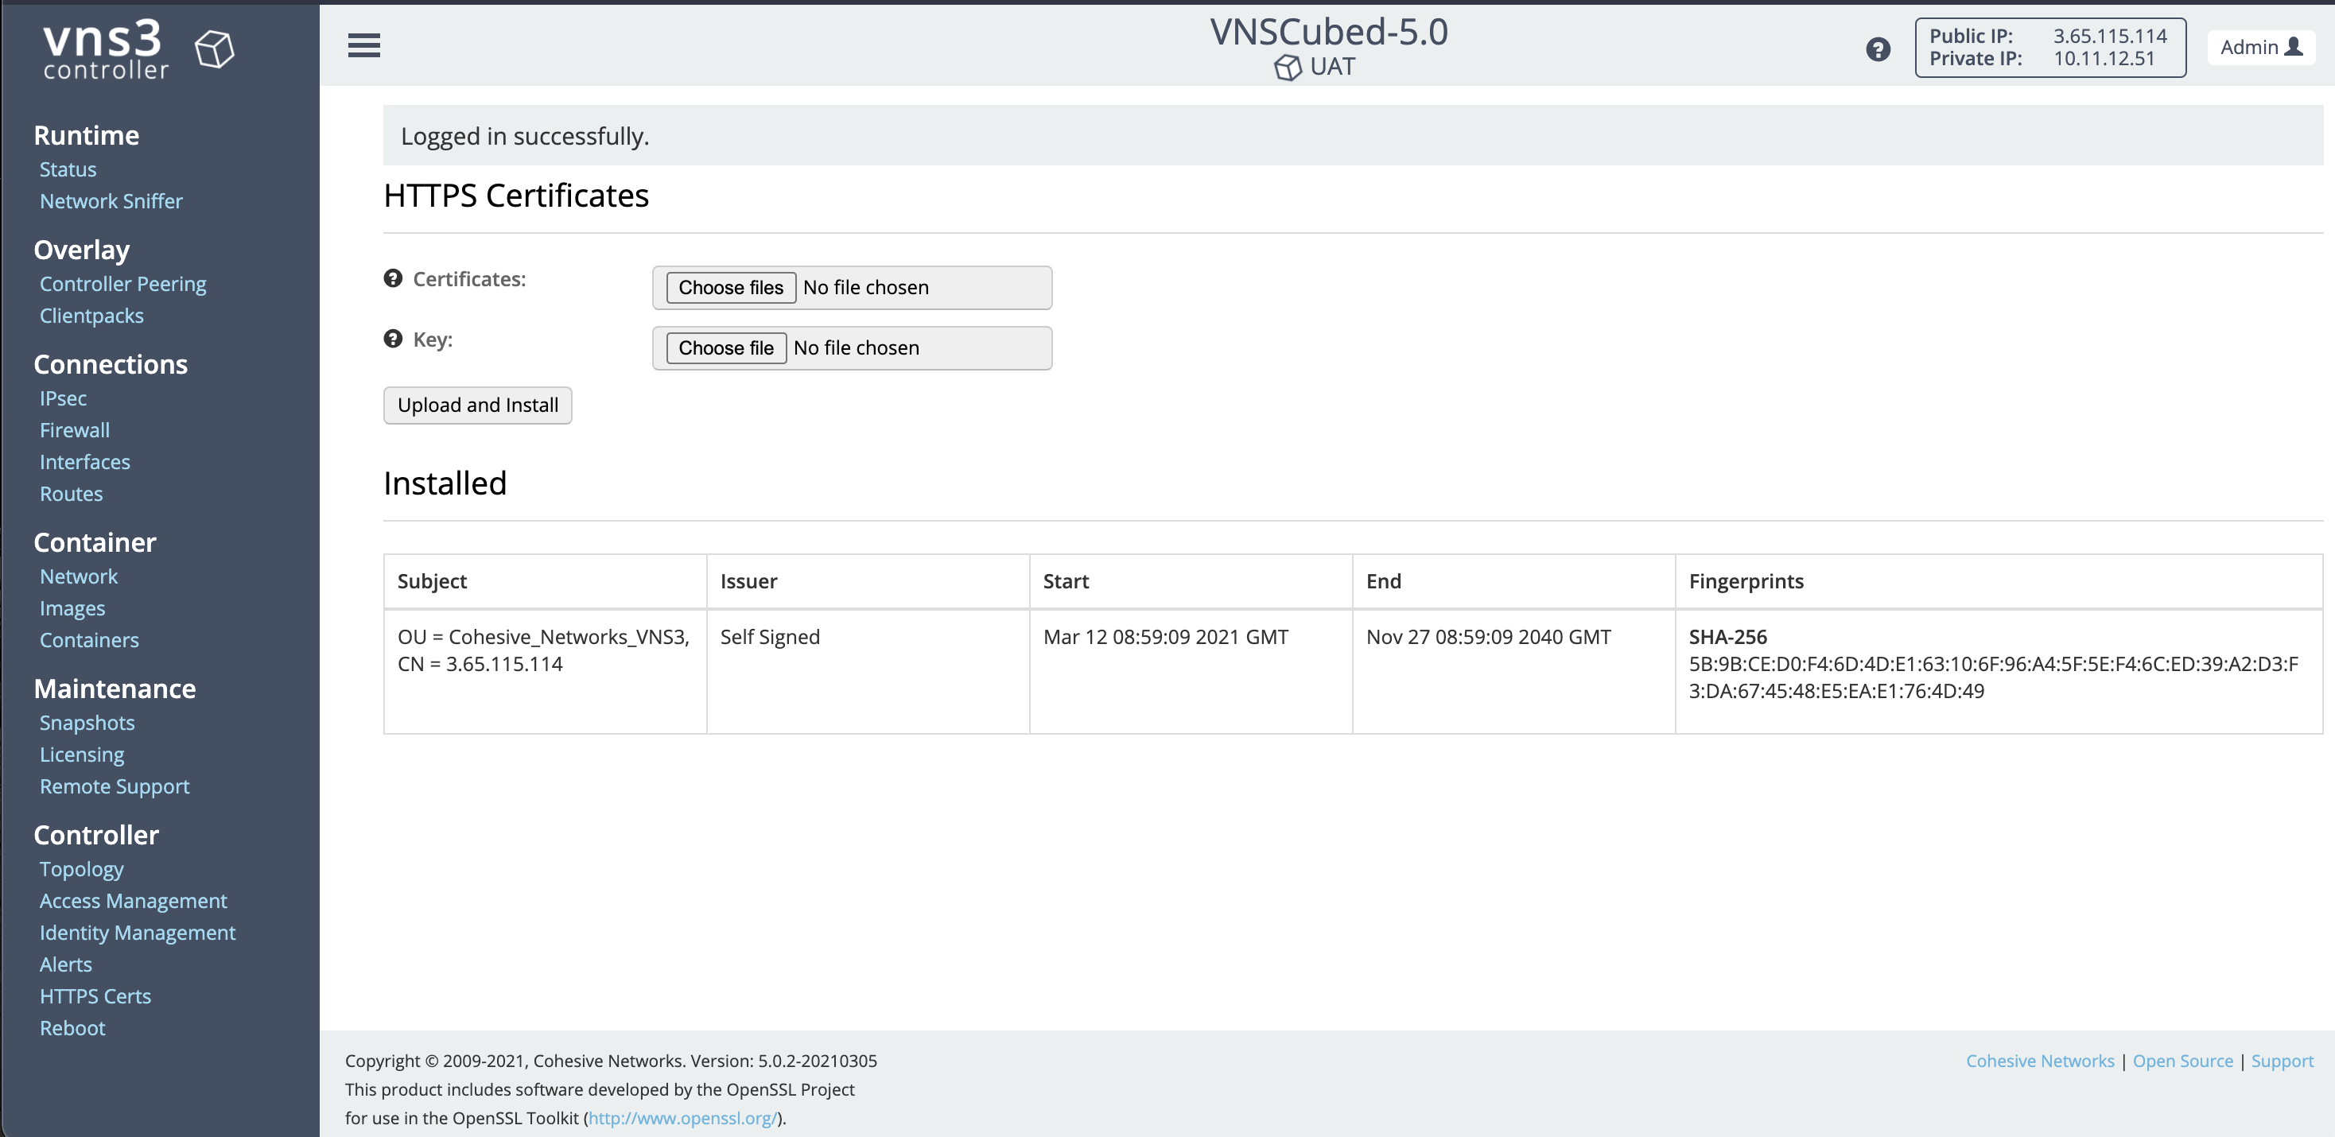The width and height of the screenshot is (2335, 1137).
Task: Click the cube icon next to UAT
Action: [x=1287, y=68]
